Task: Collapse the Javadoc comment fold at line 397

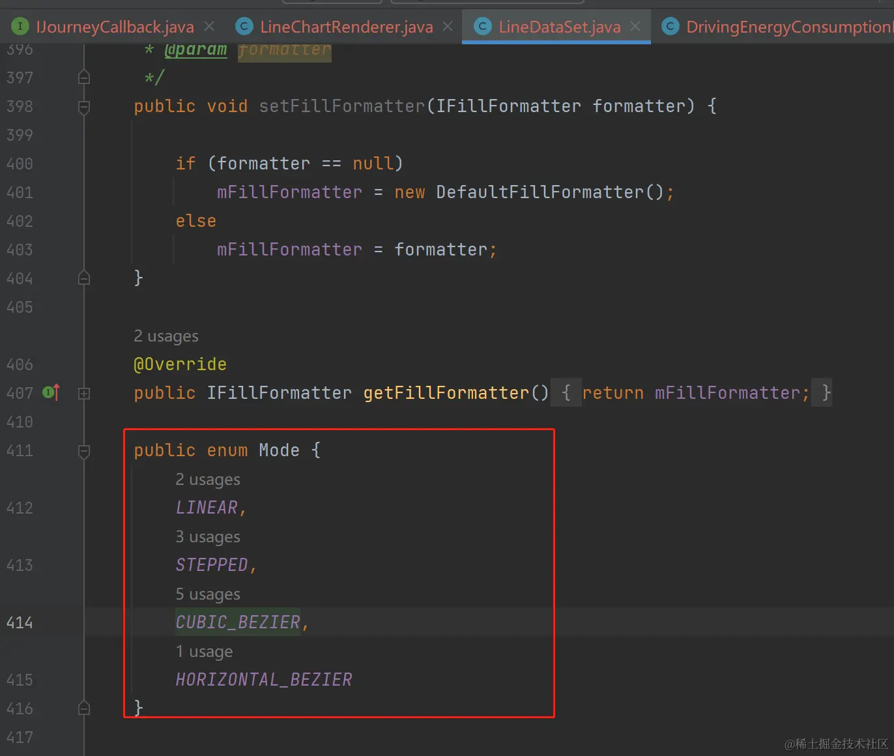Action: coord(84,78)
